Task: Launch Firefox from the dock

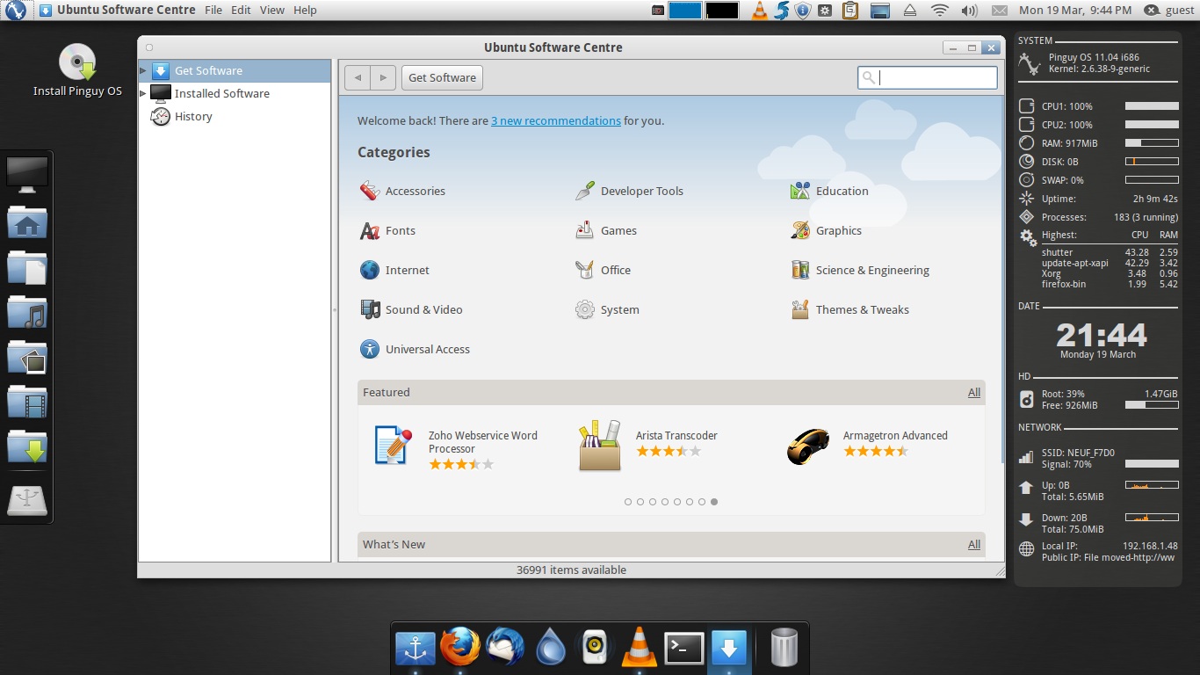Action: [x=460, y=648]
